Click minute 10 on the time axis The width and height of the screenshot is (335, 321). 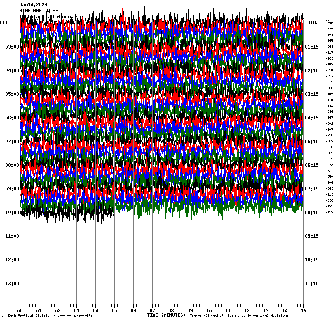click(x=209, y=310)
